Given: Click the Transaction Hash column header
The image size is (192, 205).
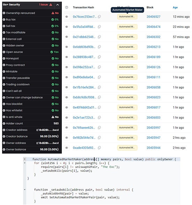Looking at the screenshot, I should tap(83, 7).
